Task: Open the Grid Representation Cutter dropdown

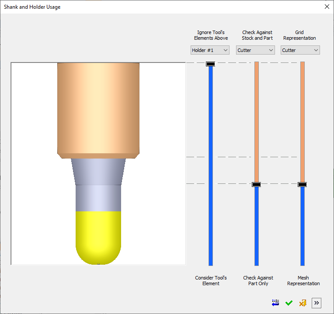Action: tap(300, 50)
